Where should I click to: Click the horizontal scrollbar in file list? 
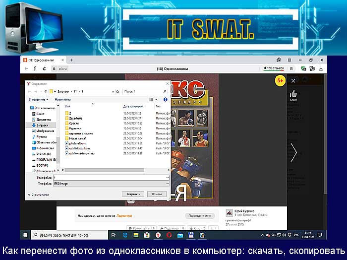[x=105, y=170]
